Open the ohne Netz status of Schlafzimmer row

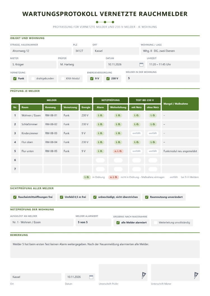(x=153, y=124)
